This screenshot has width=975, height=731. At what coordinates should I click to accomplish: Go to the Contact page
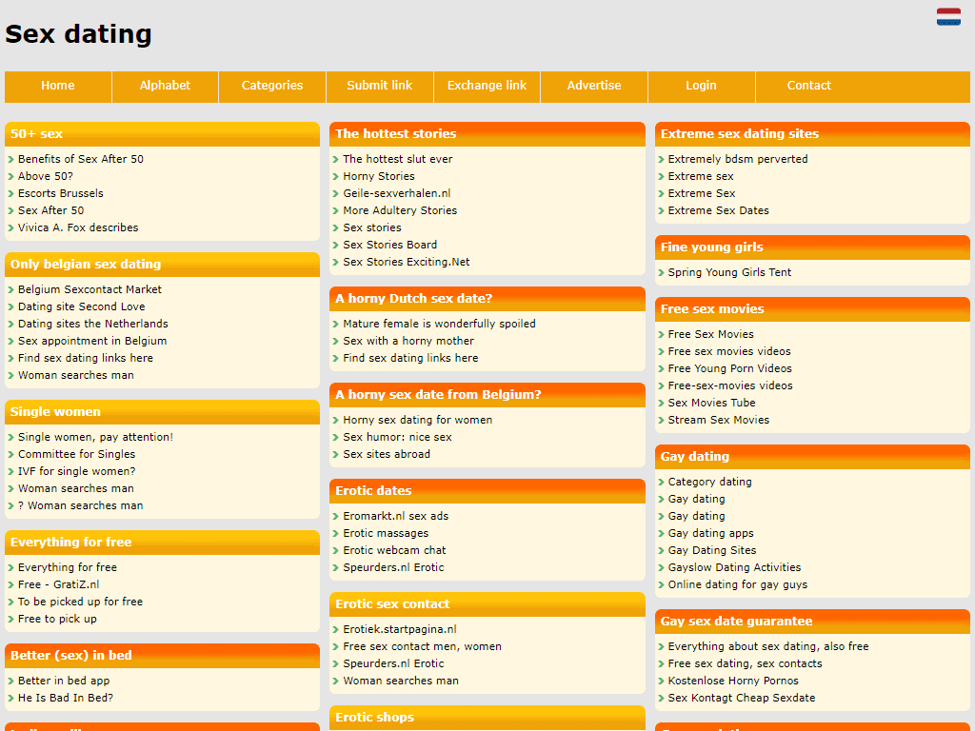tap(809, 86)
